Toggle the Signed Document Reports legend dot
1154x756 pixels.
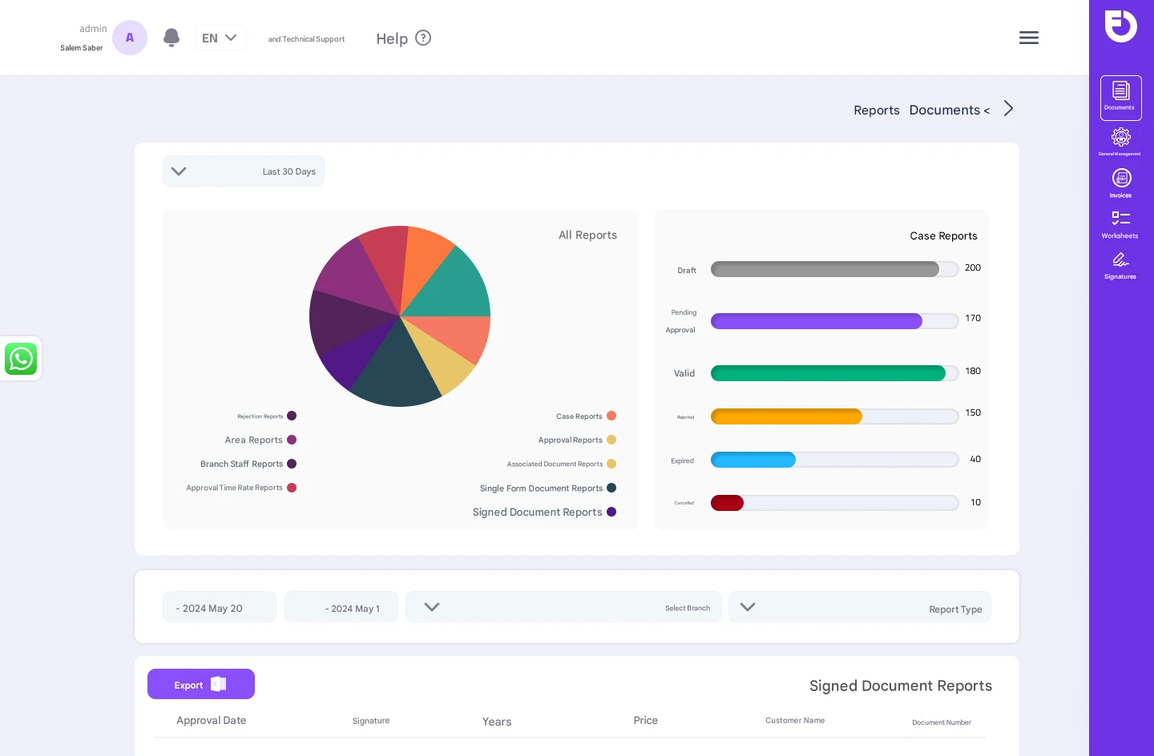(611, 512)
